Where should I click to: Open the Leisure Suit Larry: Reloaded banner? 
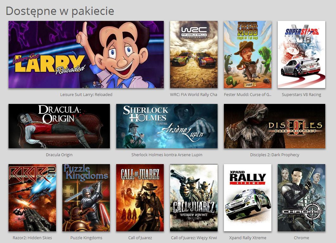coord(86,54)
